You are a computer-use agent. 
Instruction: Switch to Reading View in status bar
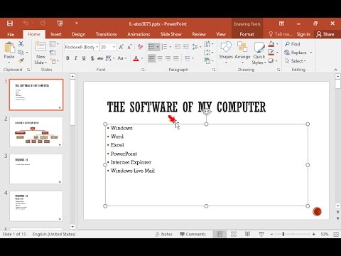247,234
